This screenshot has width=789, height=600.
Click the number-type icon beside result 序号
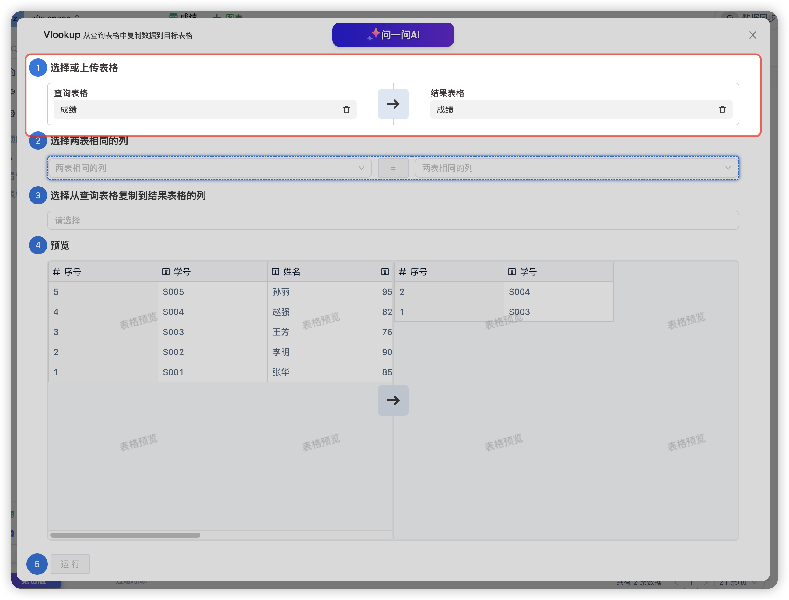pyautogui.click(x=402, y=272)
